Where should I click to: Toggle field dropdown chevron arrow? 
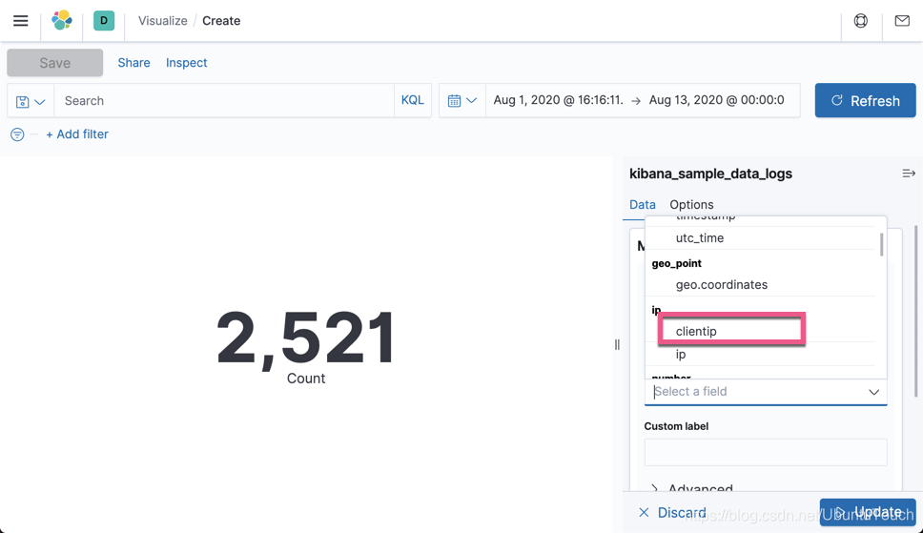(873, 392)
